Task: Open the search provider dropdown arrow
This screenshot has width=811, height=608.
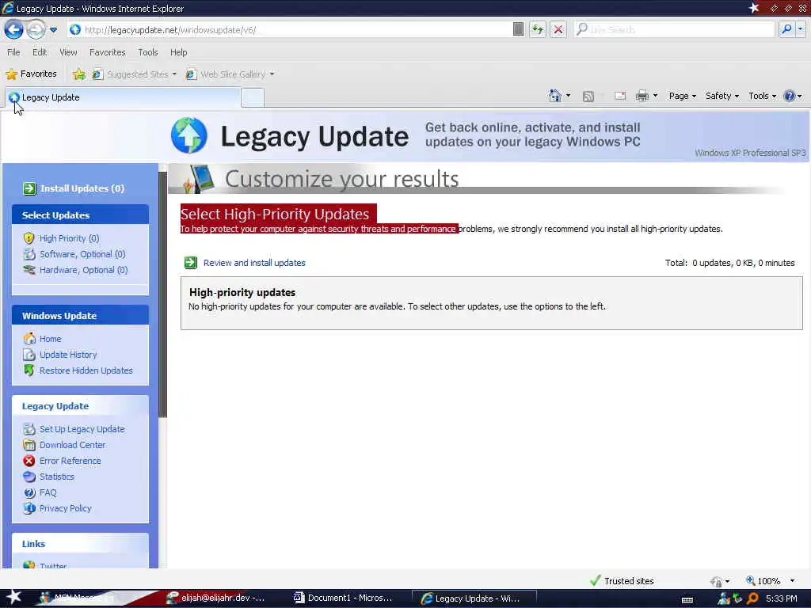Action: click(800, 29)
